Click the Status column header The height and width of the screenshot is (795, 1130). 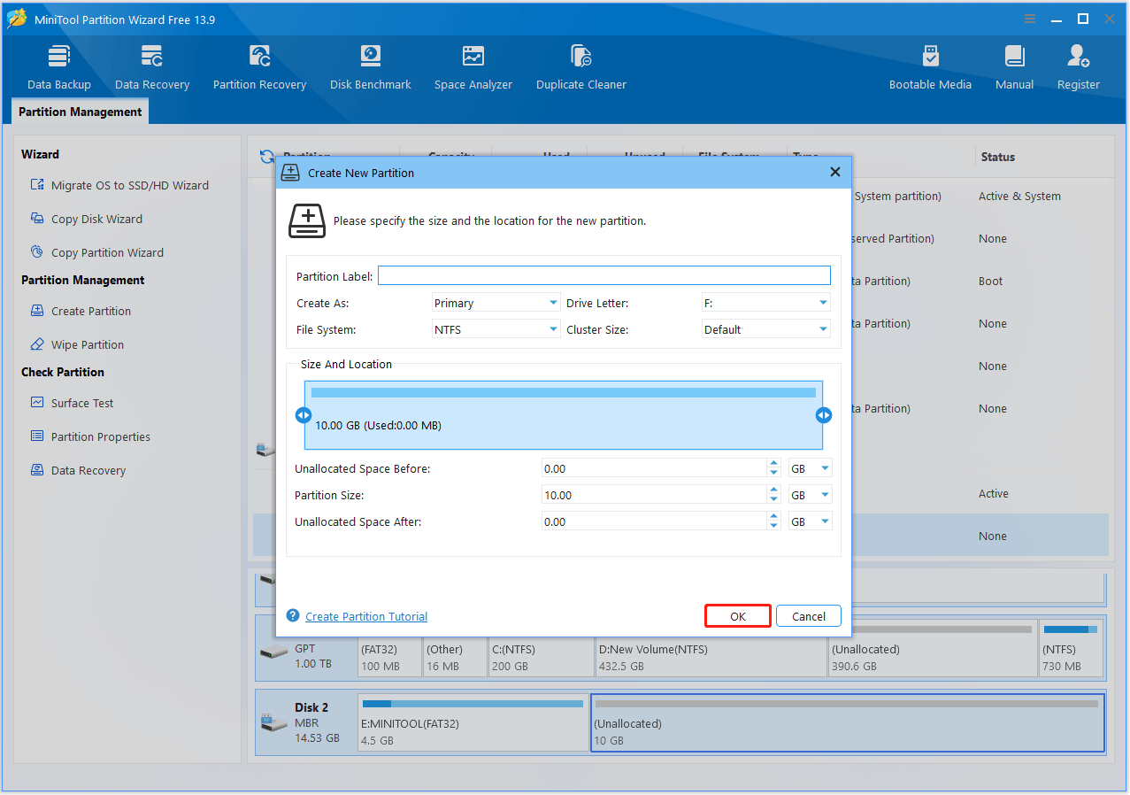point(997,157)
